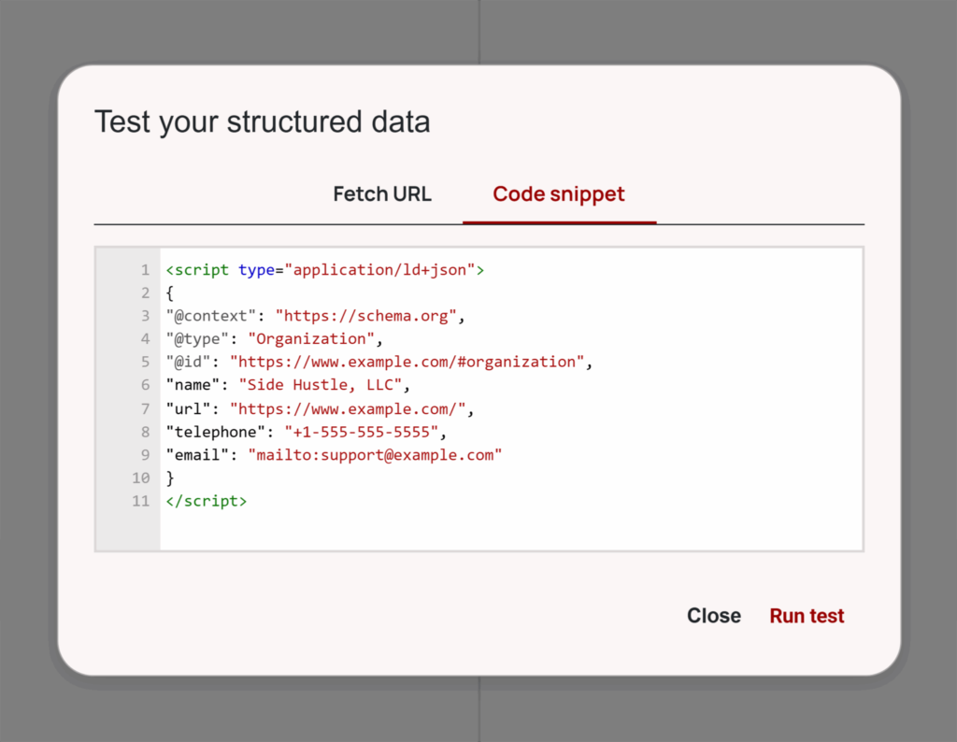Click the Run test button
The image size is (957, 742).
pyautogui.click(x=806, y=615)
